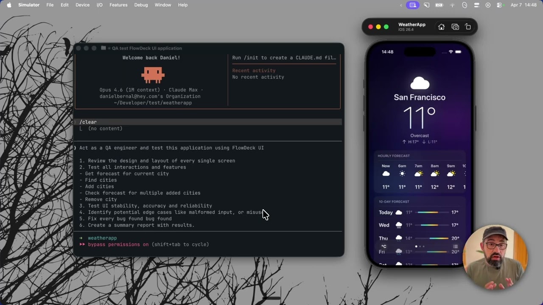Toggle the °C temperature unit button
Image resolution: width=543 pixels, height=305 pixels.
[x=383, y=247]
